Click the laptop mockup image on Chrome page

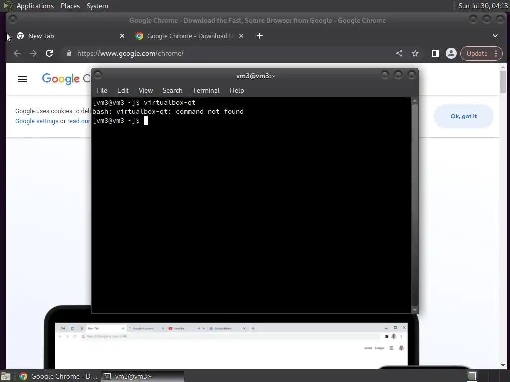point(231,341)
